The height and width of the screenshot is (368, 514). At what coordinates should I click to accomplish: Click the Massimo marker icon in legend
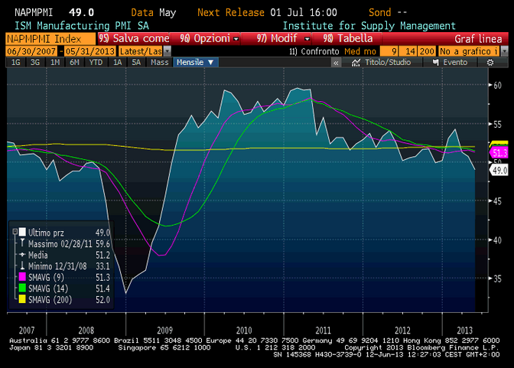[22, 243]
